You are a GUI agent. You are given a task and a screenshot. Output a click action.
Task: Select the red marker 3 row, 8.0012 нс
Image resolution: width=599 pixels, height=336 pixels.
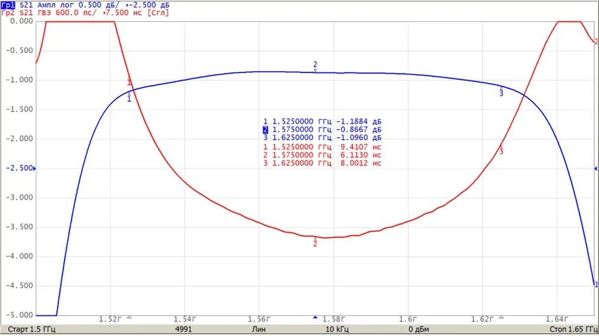coord(322,163)
